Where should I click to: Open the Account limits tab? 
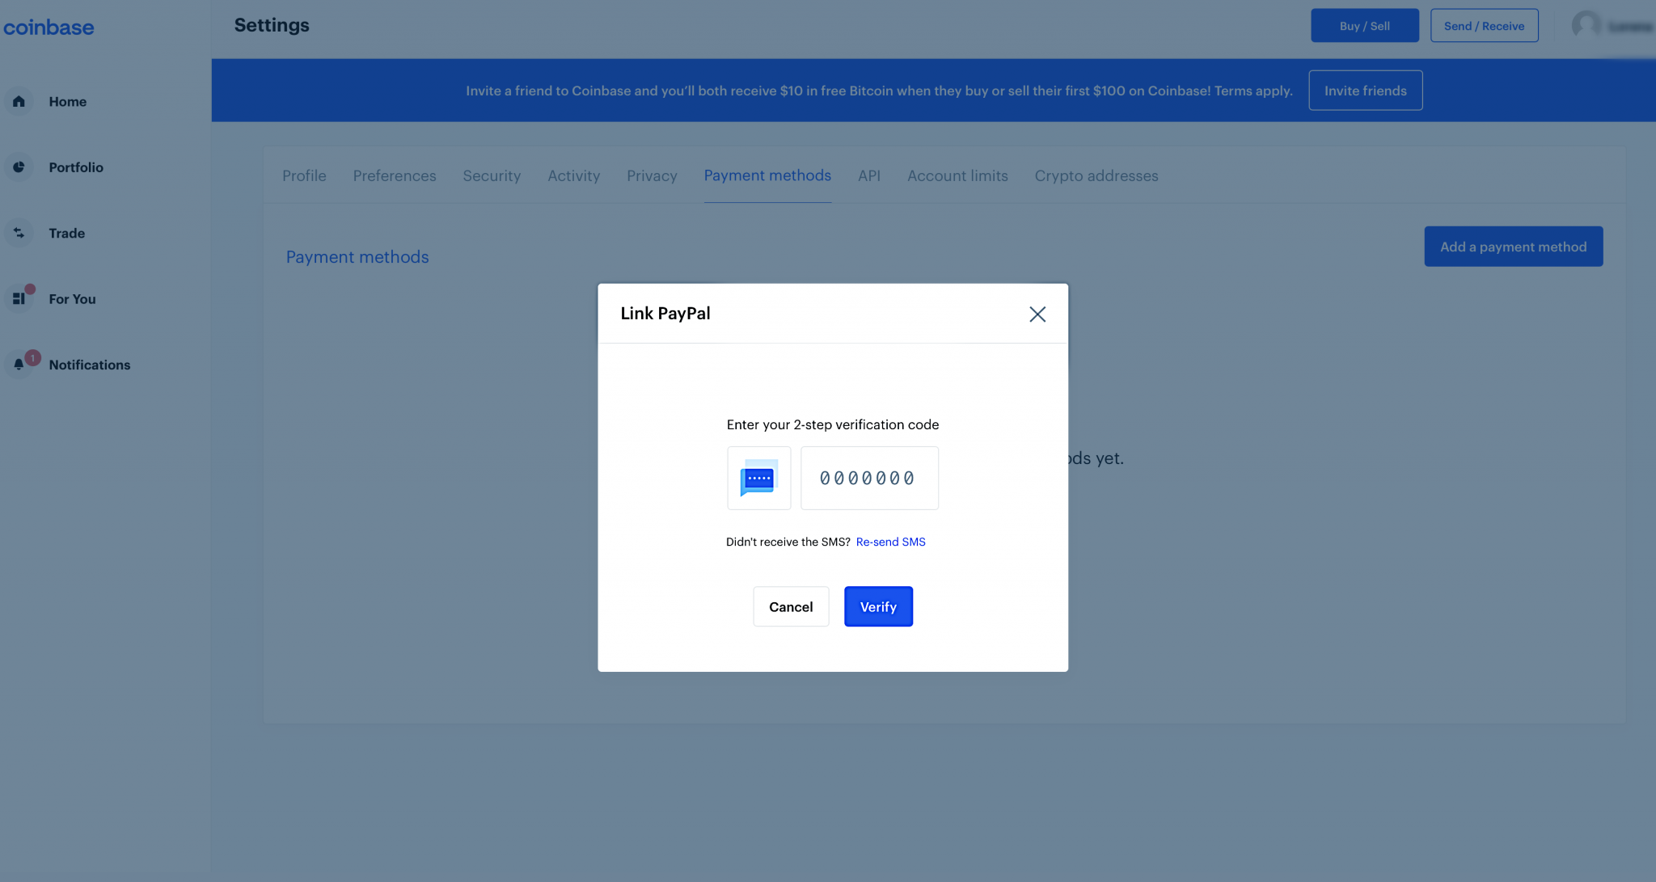coord(958,175)
